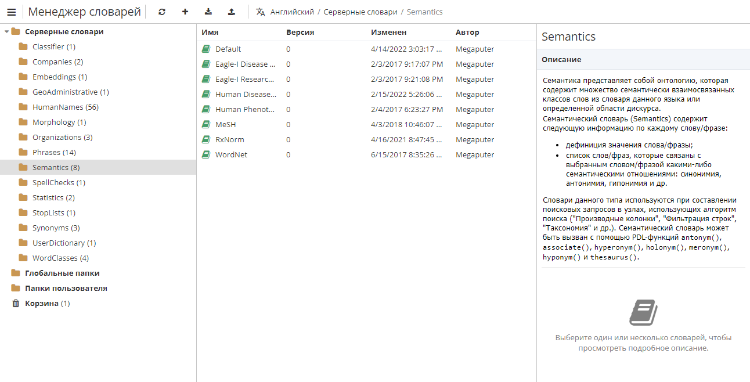Sort by the Имя column header
This screenshot has height=382, width=750.
[210, 33]
